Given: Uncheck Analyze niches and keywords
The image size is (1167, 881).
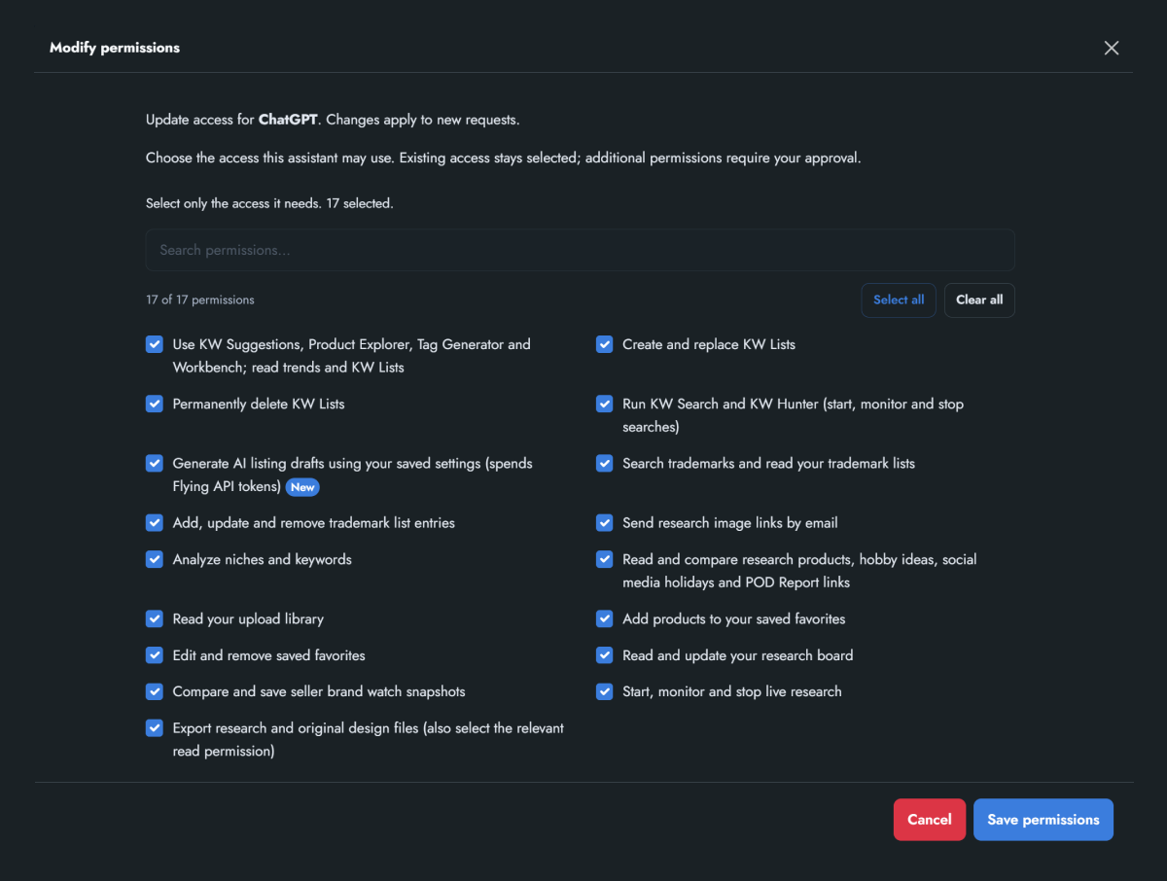Looking at the screenshot, I should (x=154, y=559).
